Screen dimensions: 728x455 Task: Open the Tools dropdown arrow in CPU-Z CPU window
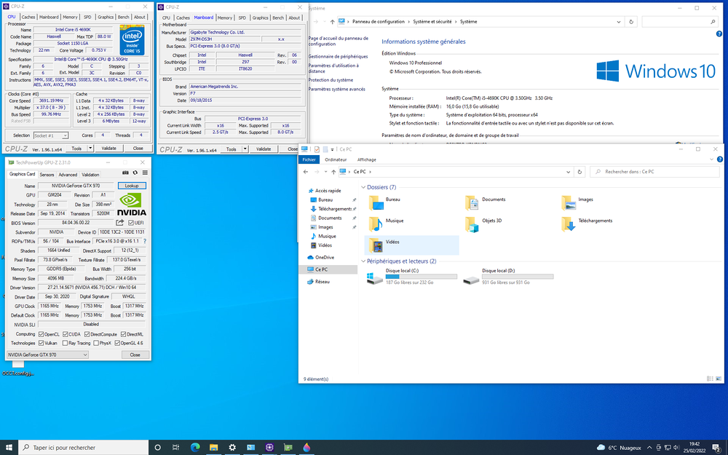(x=90, y=149)
